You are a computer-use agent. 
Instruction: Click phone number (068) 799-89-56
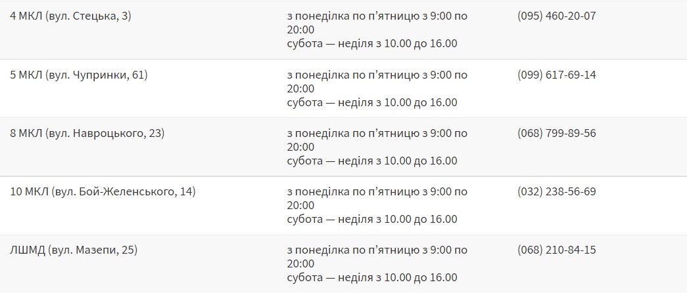click(x=557, y=133)
